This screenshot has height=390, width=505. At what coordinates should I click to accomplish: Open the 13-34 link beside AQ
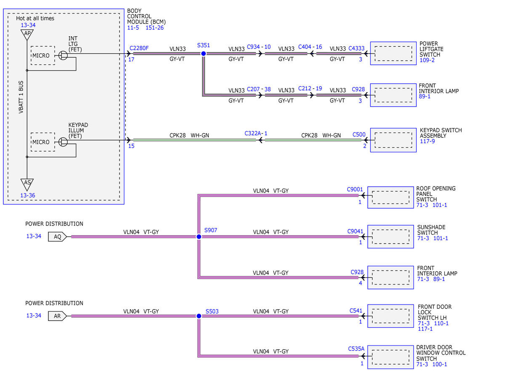[x=34, y=236]
